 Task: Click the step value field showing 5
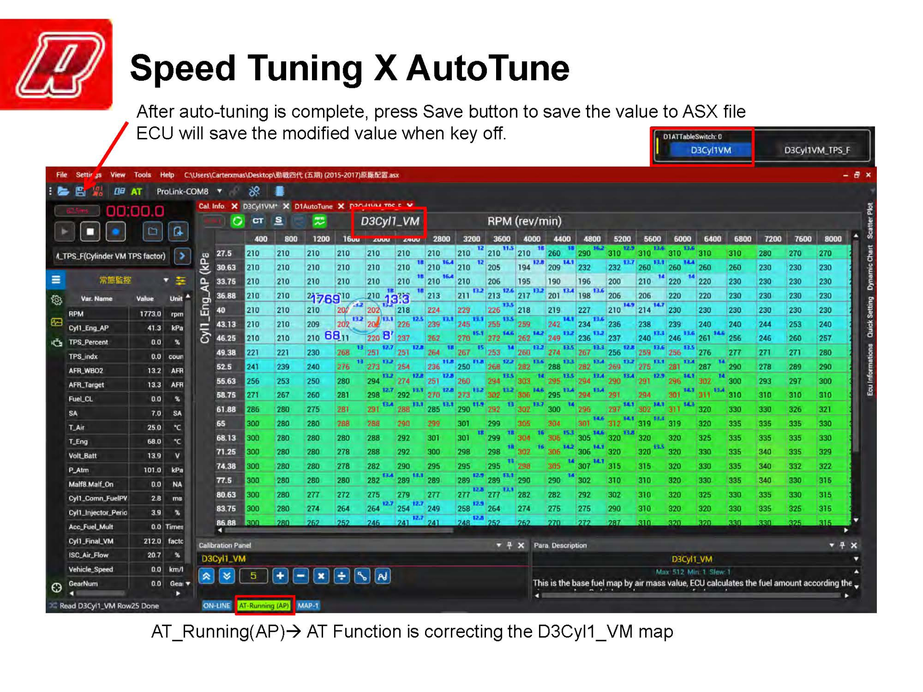[x=254, y=575]
